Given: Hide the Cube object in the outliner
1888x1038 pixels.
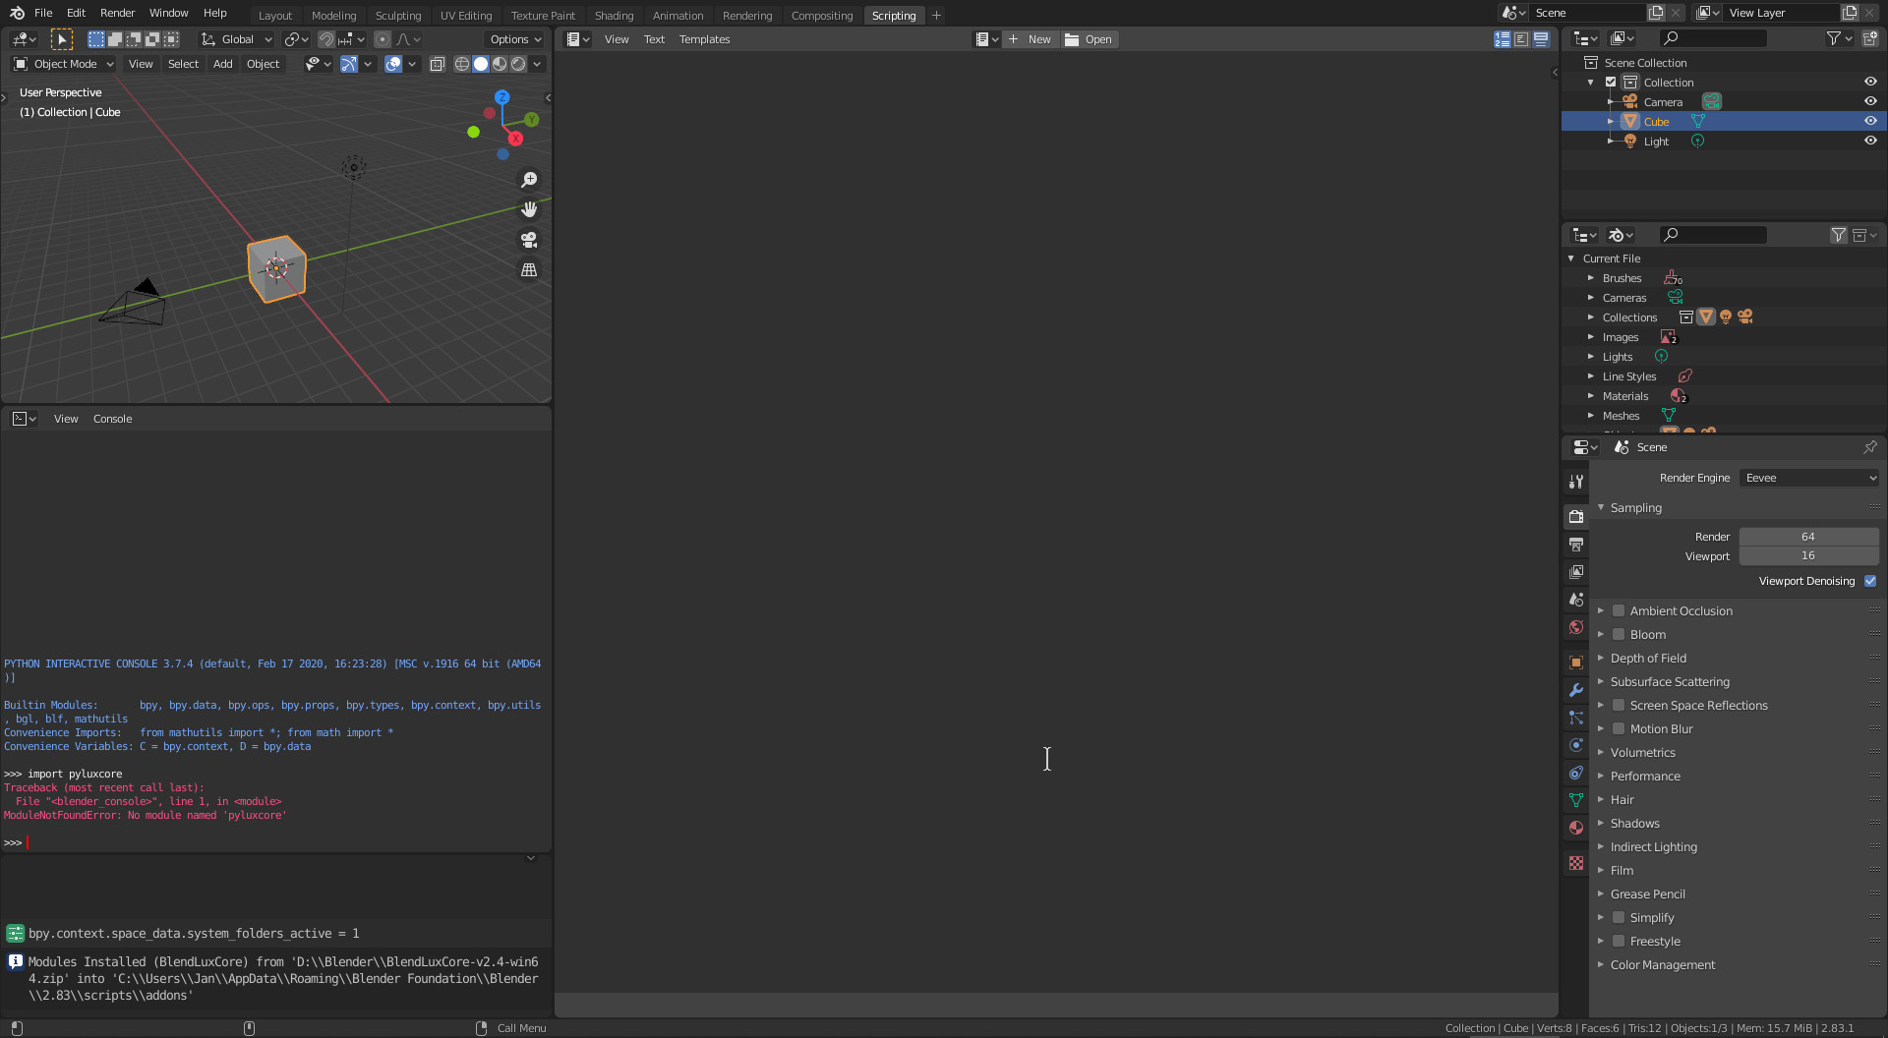Looking at the screenshot, I should coord(1870,122).
